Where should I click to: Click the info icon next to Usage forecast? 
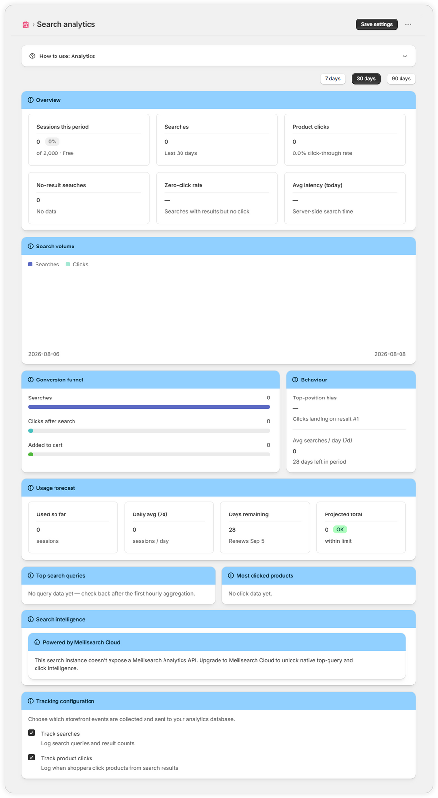point(31,488)
